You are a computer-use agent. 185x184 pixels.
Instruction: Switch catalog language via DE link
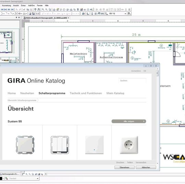click(145, 71)
